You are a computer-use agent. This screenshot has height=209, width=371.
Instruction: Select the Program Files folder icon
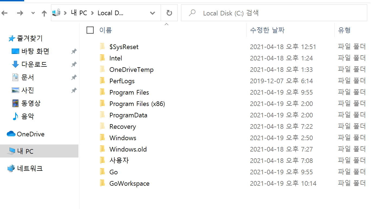pyautogui.click(x=103, y=92)
